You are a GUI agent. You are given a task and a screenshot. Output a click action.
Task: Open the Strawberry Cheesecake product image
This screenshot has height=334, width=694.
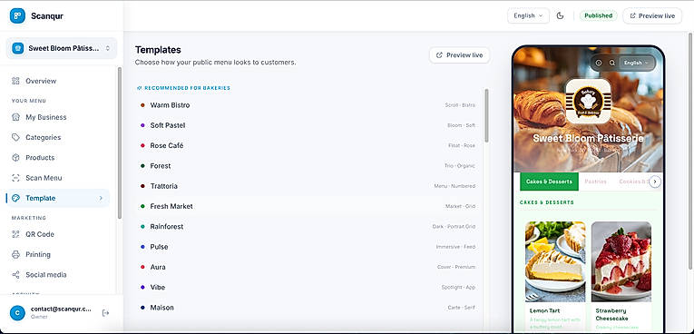point(621,261)
